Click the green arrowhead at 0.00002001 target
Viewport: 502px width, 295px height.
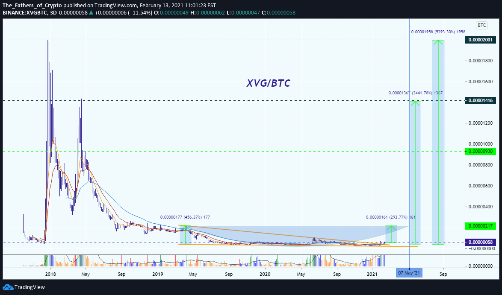(x=438, y=42)
